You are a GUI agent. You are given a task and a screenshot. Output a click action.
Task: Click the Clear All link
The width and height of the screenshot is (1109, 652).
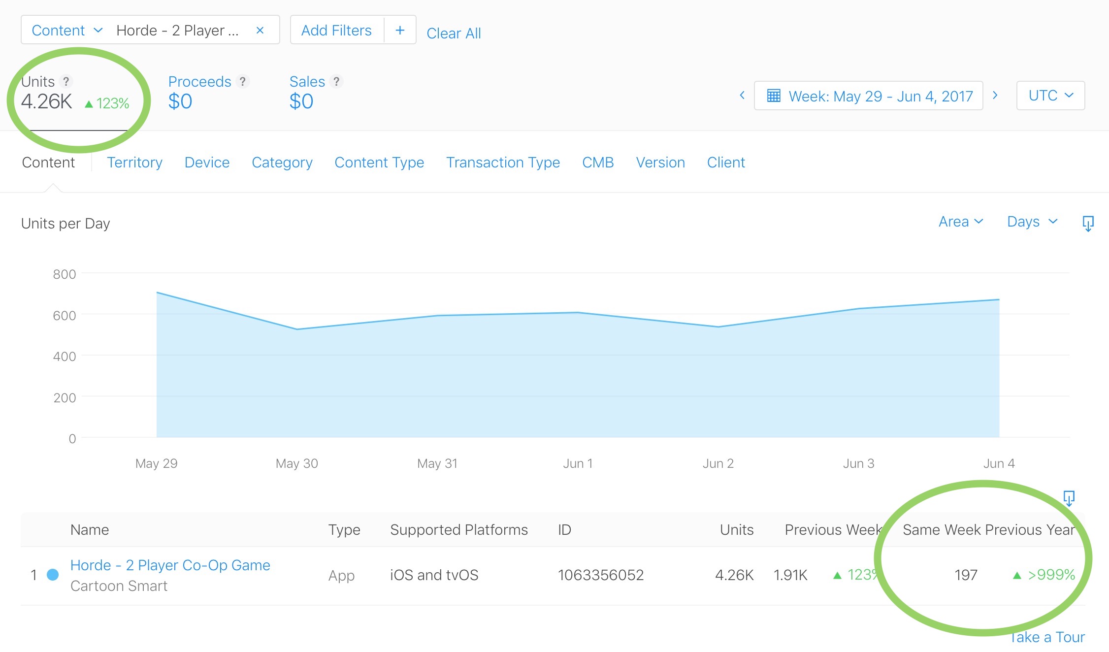point(454,33)
